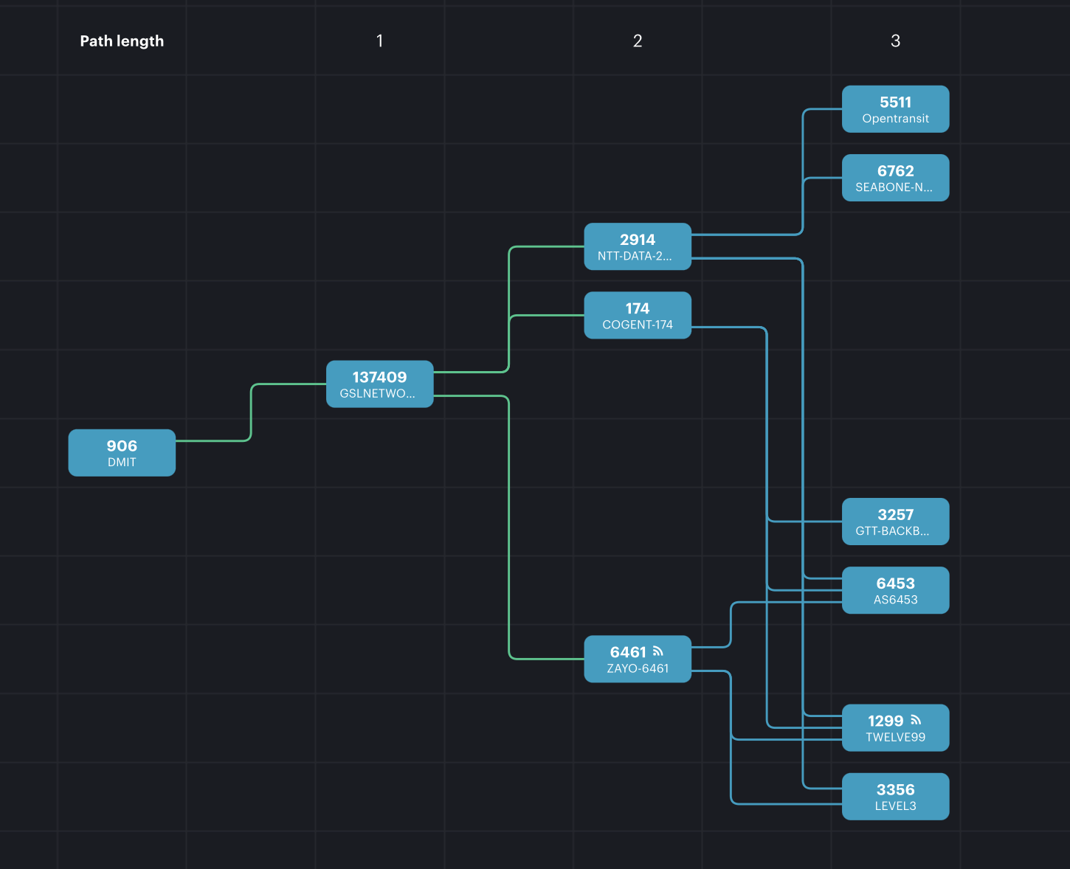Click the 174 COGENT-174 node
The width and height of the screenshot is (1070, 869).
point(637,315)
